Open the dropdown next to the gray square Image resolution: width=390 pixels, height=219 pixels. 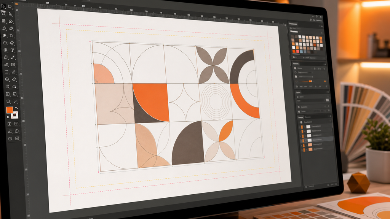[312, 100]
